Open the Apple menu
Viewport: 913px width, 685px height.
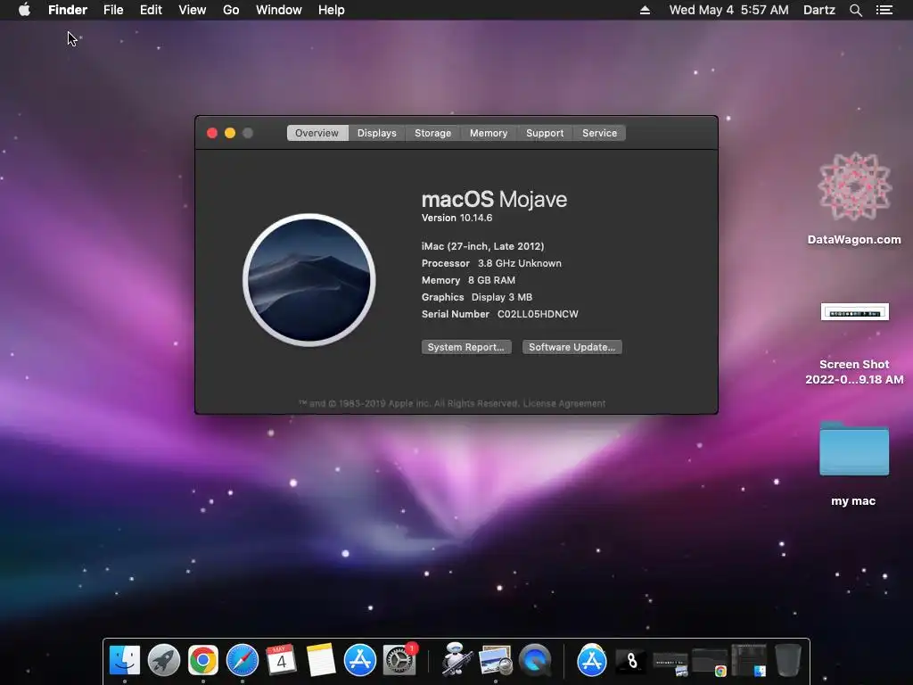24,10
